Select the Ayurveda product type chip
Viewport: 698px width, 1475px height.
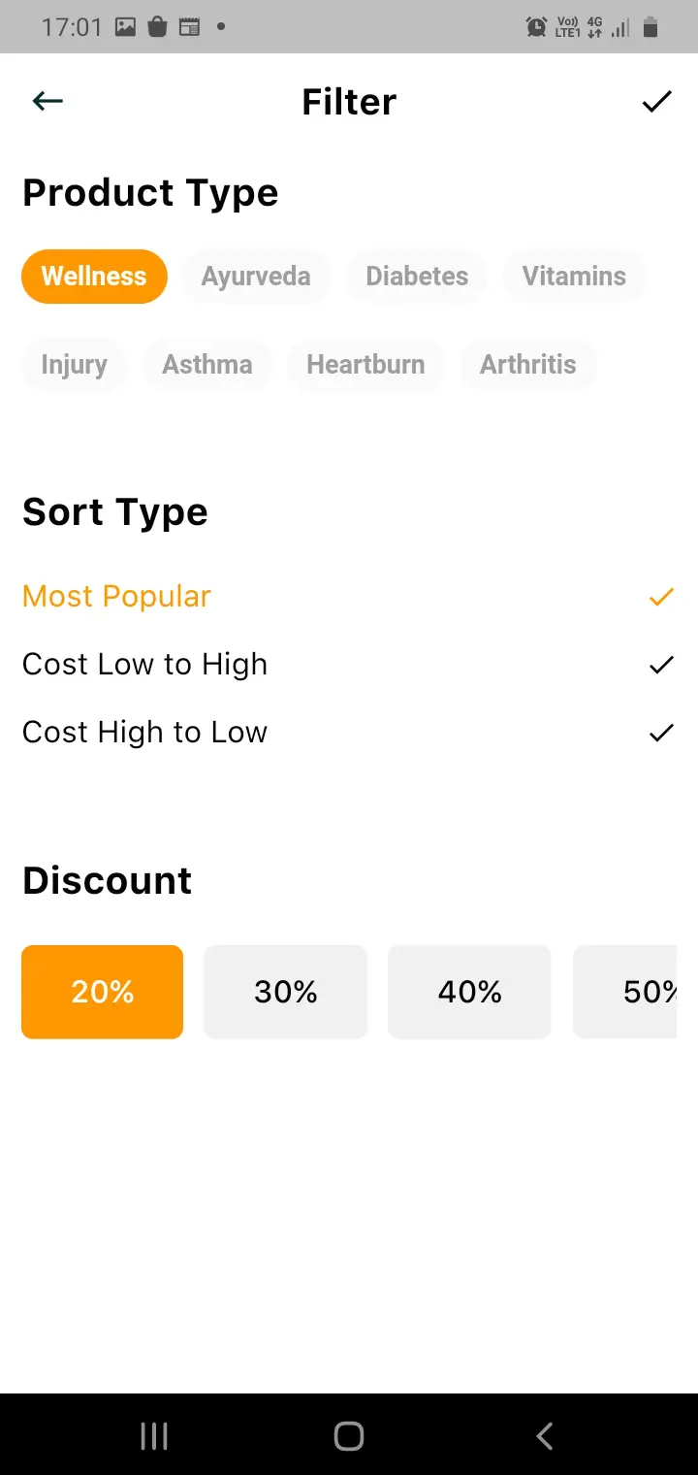(256, 277)
